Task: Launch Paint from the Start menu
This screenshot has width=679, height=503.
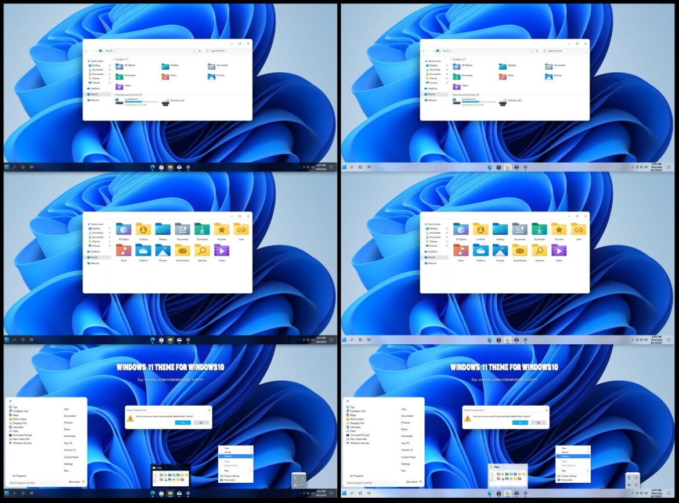Action: click(16, 431)
